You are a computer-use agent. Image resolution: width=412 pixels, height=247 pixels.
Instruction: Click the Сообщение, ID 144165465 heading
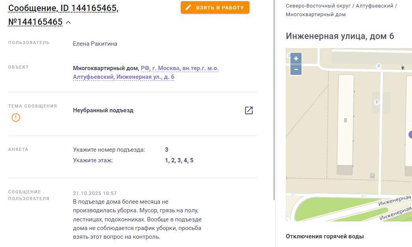(63, 8)
